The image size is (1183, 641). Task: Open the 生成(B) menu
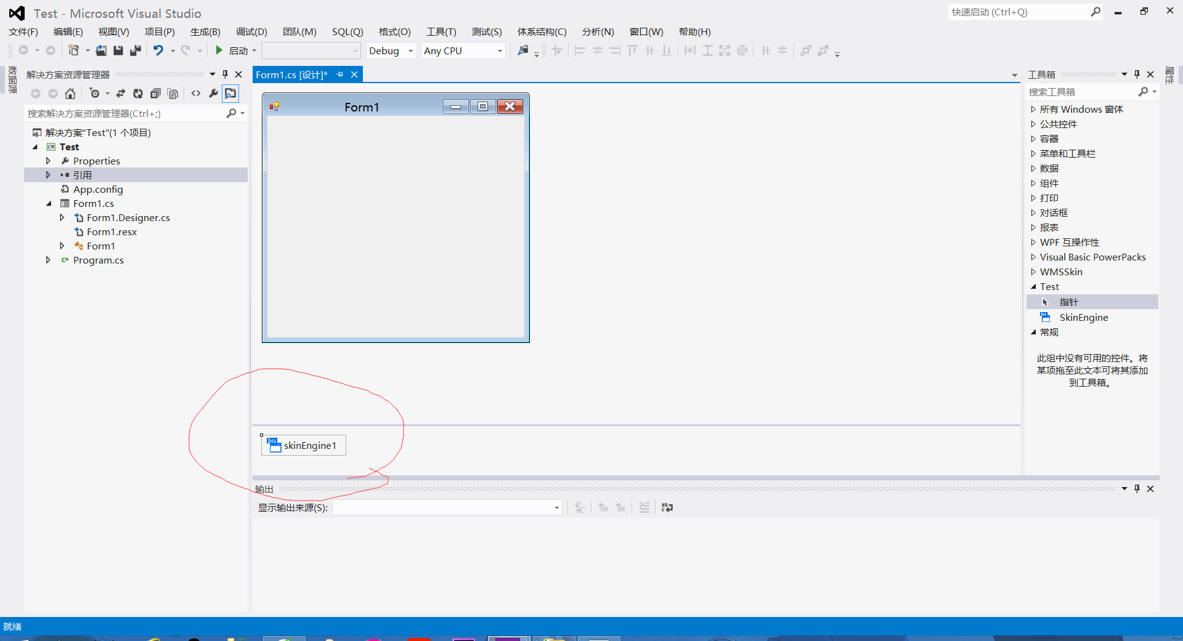coord(205,32)
